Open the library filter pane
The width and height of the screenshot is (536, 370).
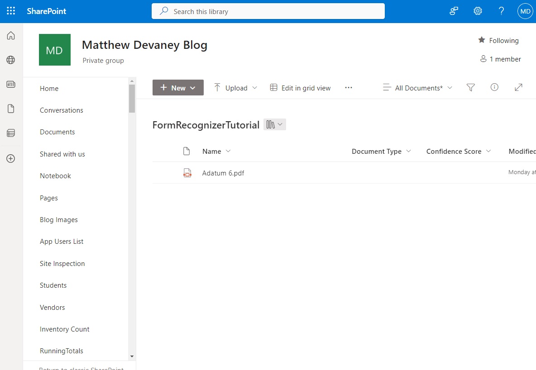[471, 87]
